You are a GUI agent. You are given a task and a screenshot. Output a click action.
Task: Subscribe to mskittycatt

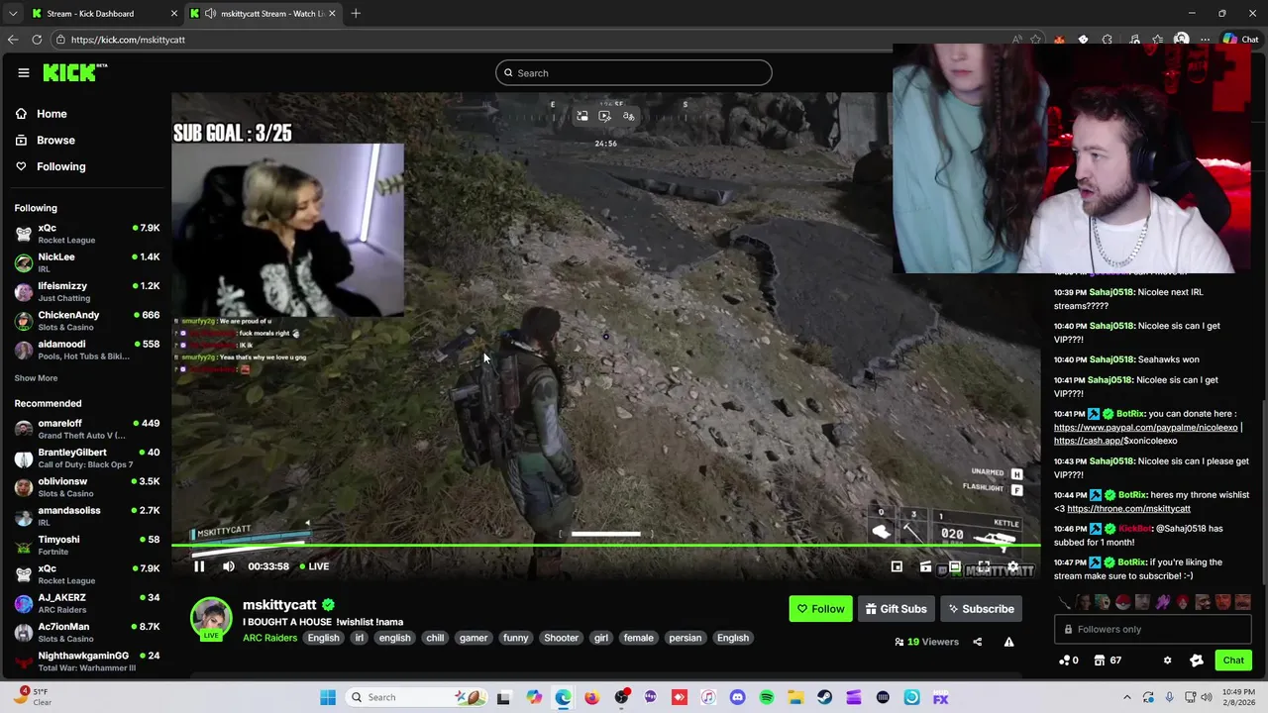pyautogui.click(x=981, y=609)
